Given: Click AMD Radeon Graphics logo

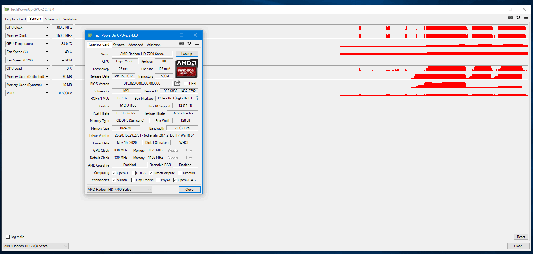Looking at the screenshot, I should [x=187, y=69].
